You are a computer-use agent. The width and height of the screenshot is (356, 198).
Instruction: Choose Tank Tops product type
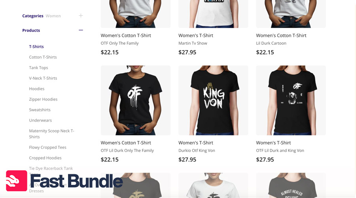click(x=38, y=68)
